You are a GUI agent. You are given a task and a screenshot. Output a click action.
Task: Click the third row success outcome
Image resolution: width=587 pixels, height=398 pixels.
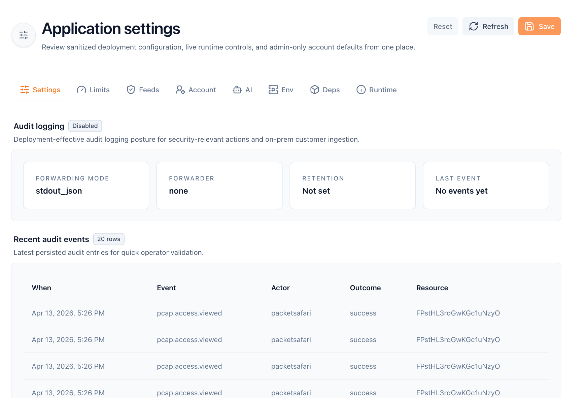point(363,366)
